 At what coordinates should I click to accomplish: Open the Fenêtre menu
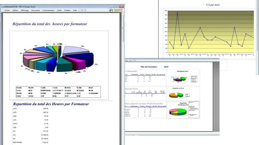67,10
